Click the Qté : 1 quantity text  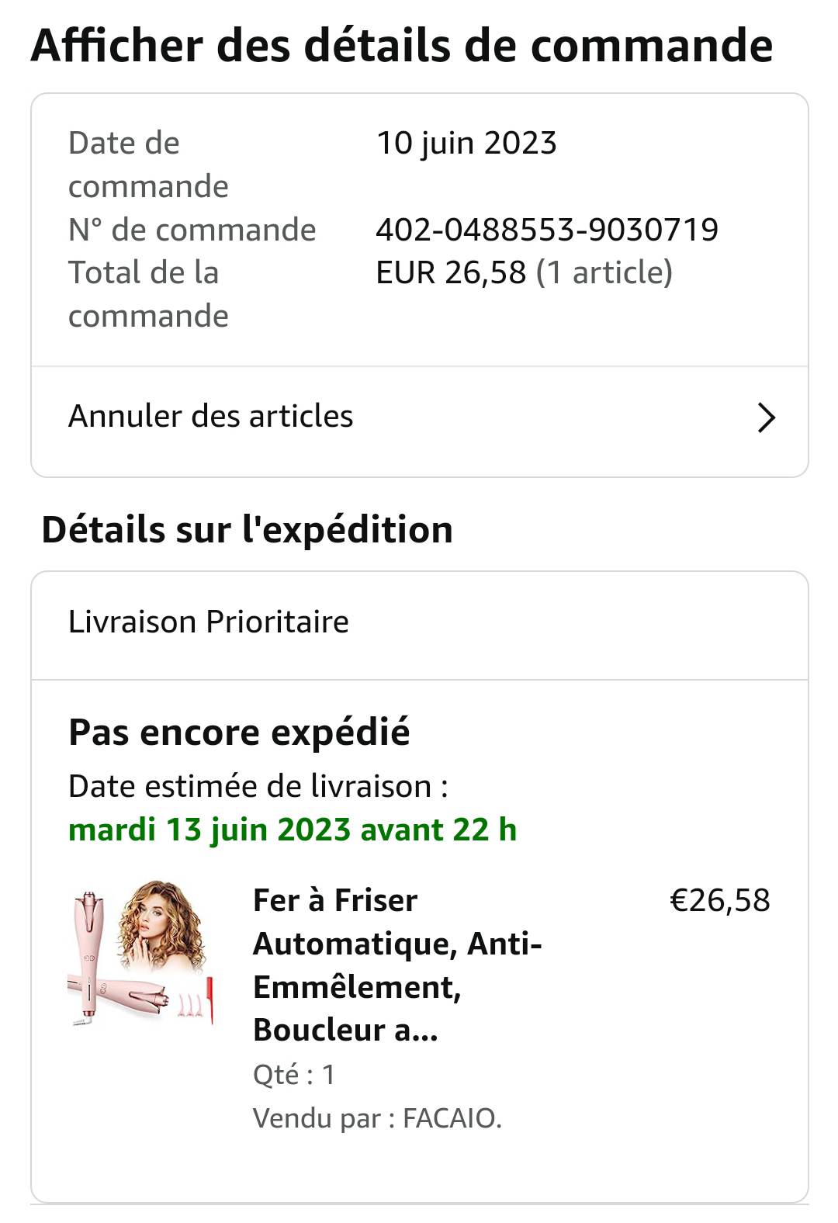click(294, 1075)
